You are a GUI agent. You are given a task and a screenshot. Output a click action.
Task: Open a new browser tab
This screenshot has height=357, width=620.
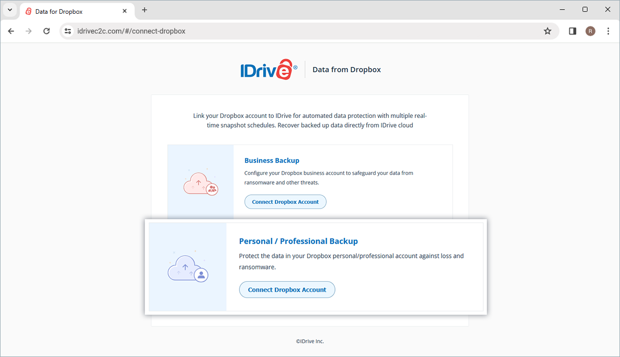[144, 10]
